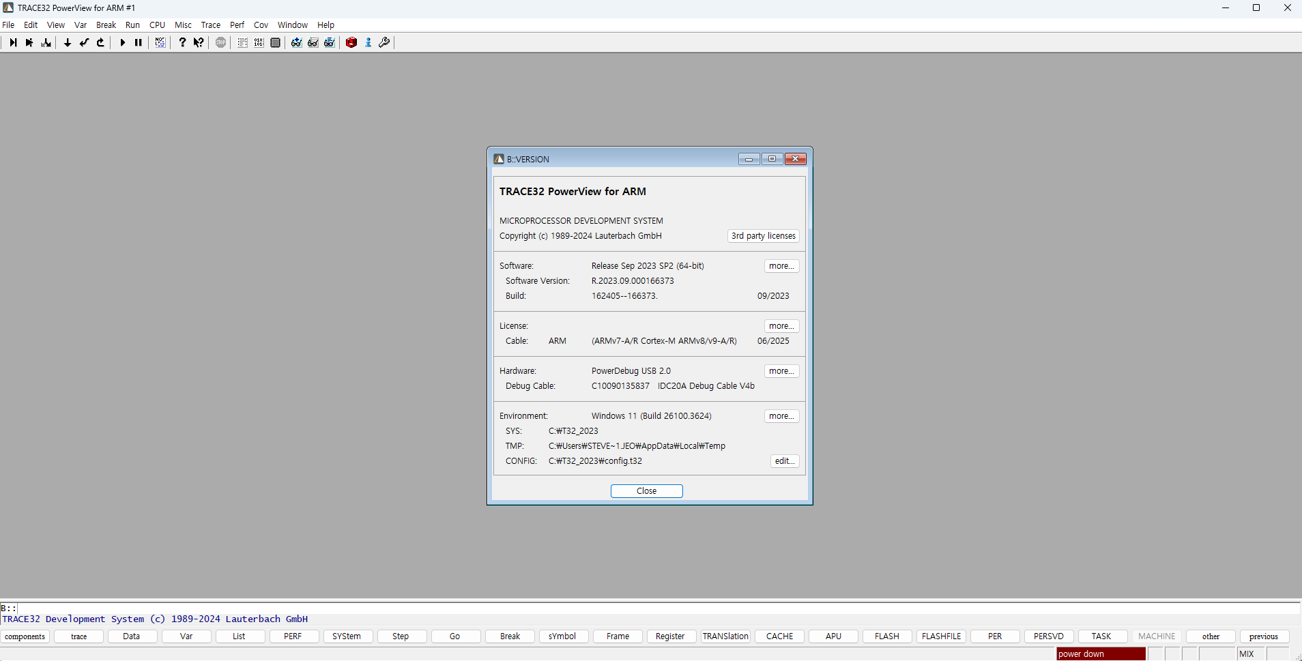Click the FLASH softkey button
The image size is (1302, 661).
(886, 636)
